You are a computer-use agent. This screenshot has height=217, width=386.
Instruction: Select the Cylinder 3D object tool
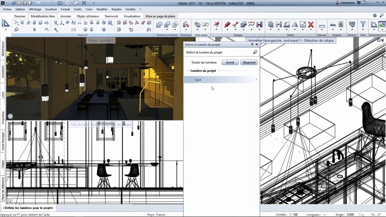point(34,23)
